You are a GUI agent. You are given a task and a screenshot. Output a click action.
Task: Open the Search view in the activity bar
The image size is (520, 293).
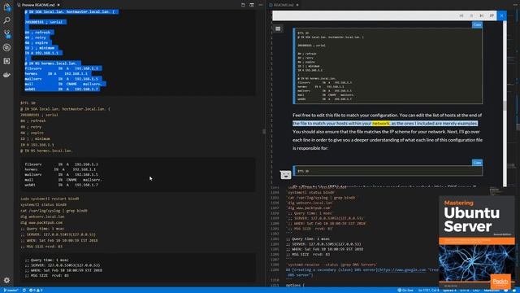pos(6,20)
